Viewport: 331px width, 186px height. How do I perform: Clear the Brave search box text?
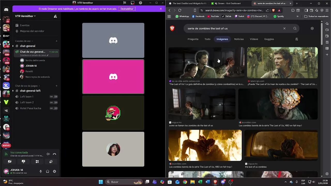[x=284, y=28]
